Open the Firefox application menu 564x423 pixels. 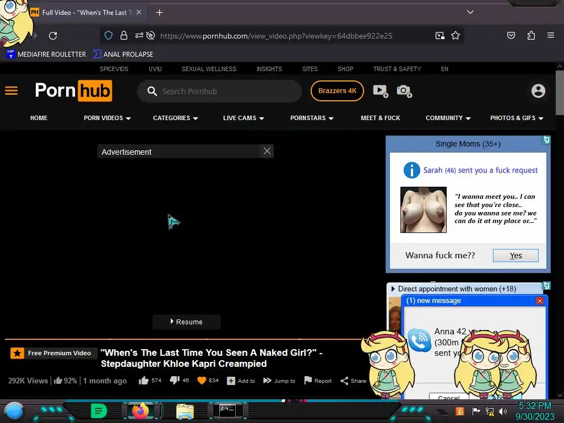click(x=550, y=35)
